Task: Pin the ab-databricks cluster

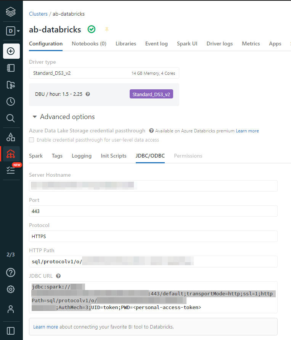Action: (x=107, y=29)
